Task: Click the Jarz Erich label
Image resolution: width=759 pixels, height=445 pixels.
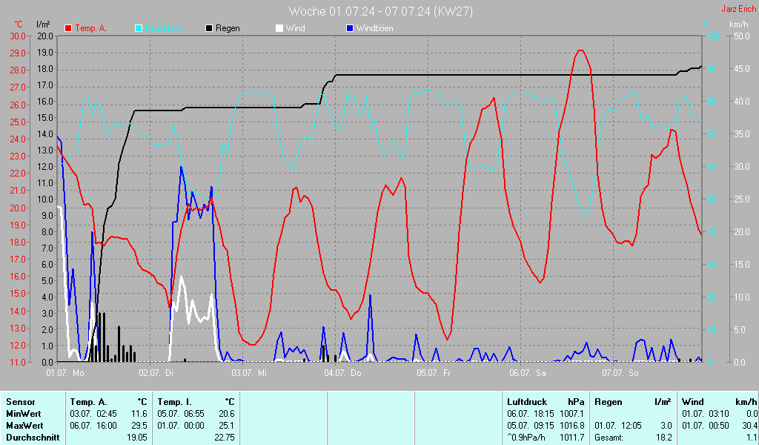Action: pyautogui.click(x=738, y=10)
